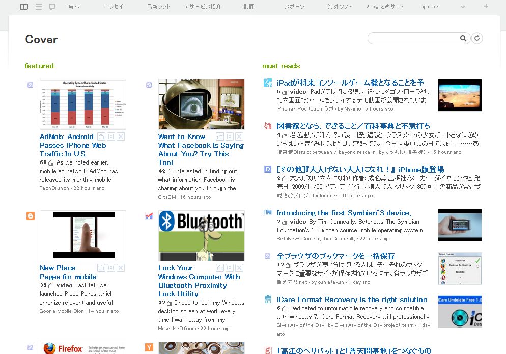Open the エッセイ tab
The image size is (506, 354).
114,7
